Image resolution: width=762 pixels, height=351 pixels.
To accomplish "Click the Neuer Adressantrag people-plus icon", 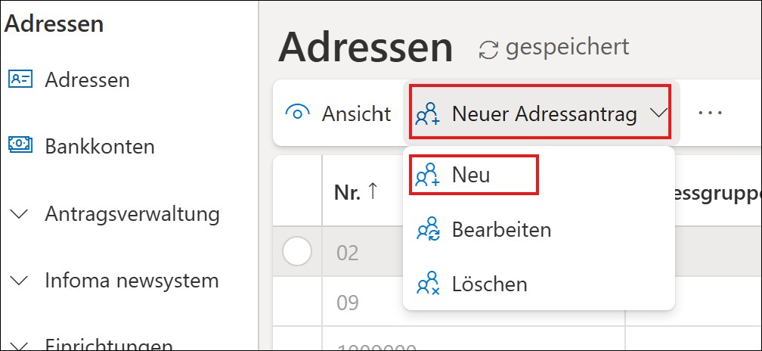I will click(428, 113).
